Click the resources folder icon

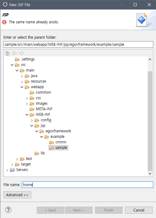tap(27, 81)
